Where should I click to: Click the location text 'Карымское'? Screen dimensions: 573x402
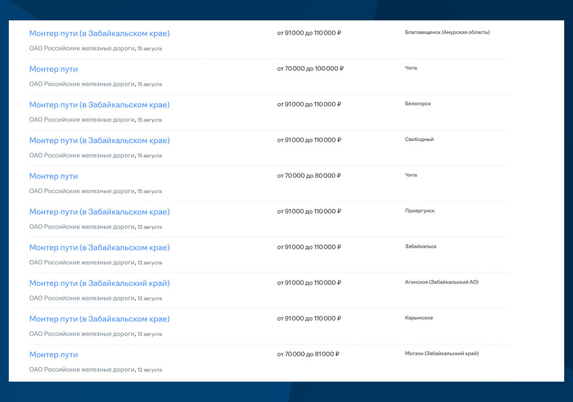419,318
